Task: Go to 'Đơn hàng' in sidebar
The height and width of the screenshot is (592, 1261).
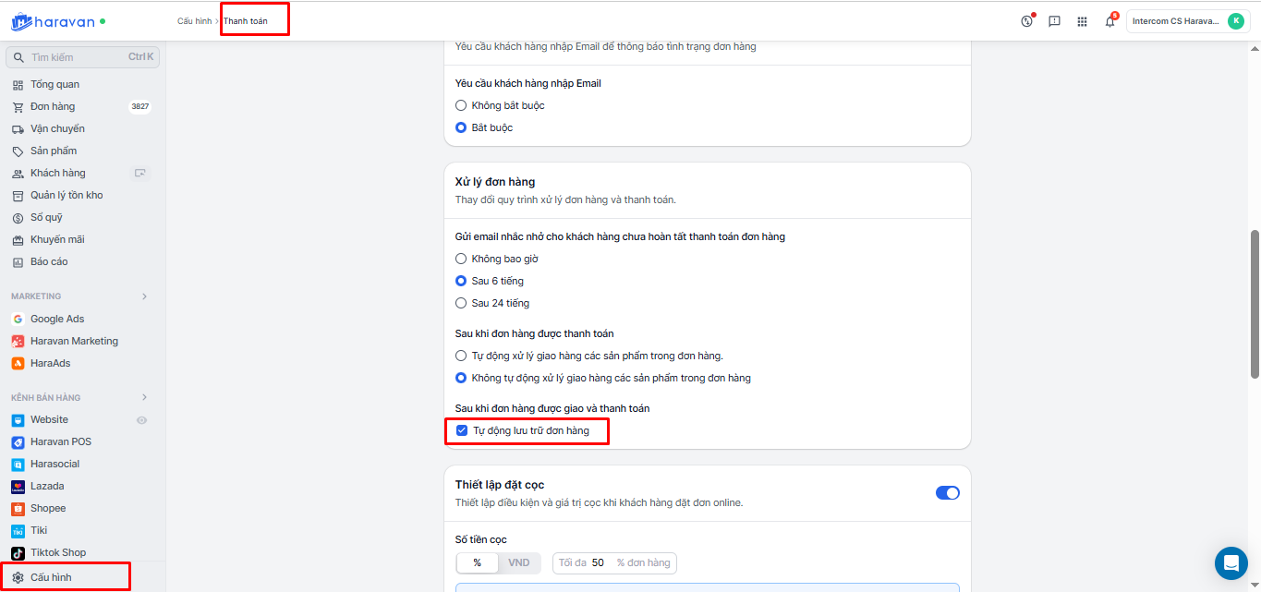Action: coord(52,106)
